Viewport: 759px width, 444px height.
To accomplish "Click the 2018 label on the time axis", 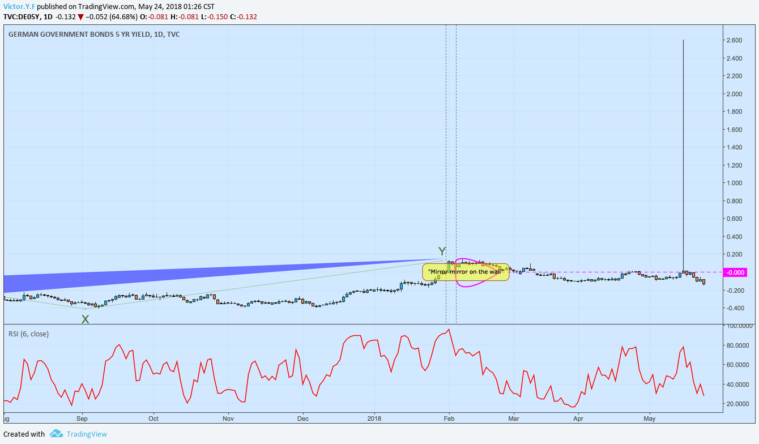I will point(374,419).
